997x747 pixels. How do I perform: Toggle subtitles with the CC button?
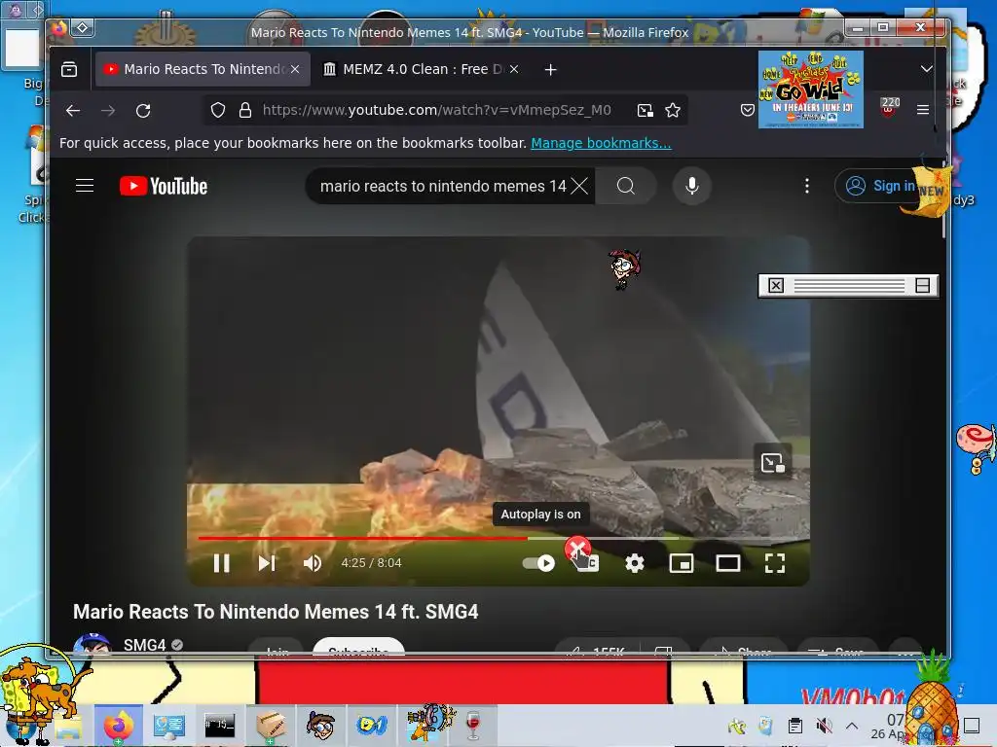point(589,563)
